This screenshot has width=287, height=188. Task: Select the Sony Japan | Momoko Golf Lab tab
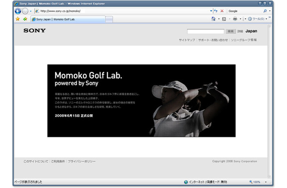click(x=68, y=19)
